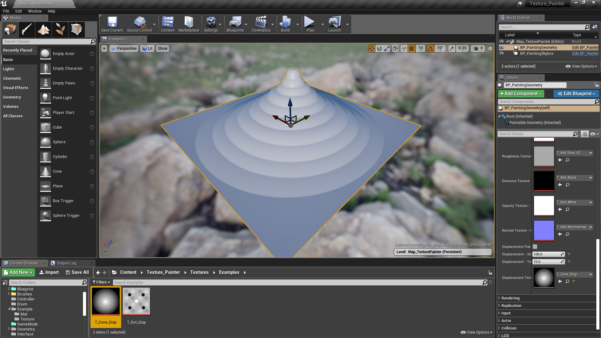601x338 pixels.
Task: Open T_8x8_Normalmap texture dropdown
Action: [x=575, y=227]
